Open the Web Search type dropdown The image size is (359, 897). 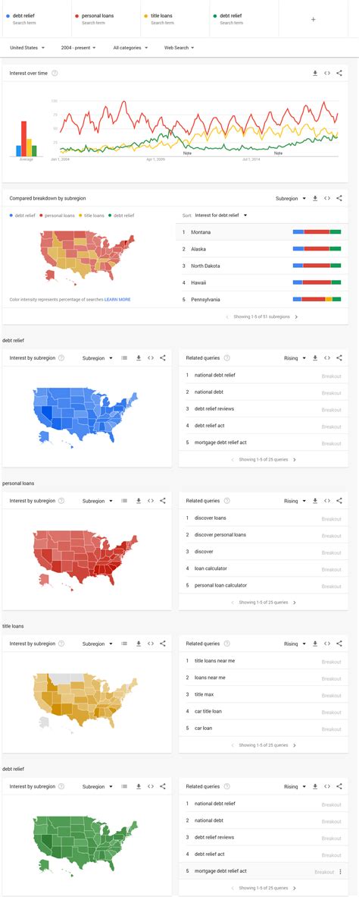coord(179,48)
